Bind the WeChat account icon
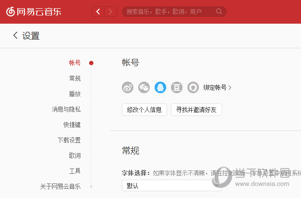This screenshot has height=198, width=301. (x=144, y=87)
